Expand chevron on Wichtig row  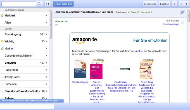46,42
